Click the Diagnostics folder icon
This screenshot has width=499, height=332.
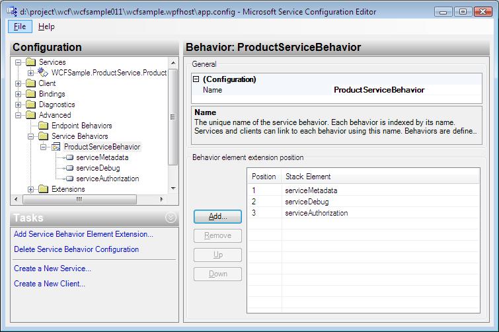31,104
